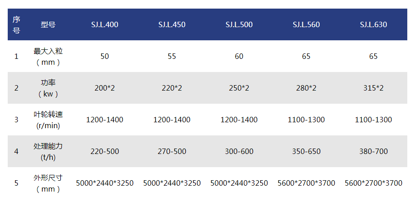415x197 pixels.
Task: Click the SJ.L.500 header cell
Action: click(239, 25)
